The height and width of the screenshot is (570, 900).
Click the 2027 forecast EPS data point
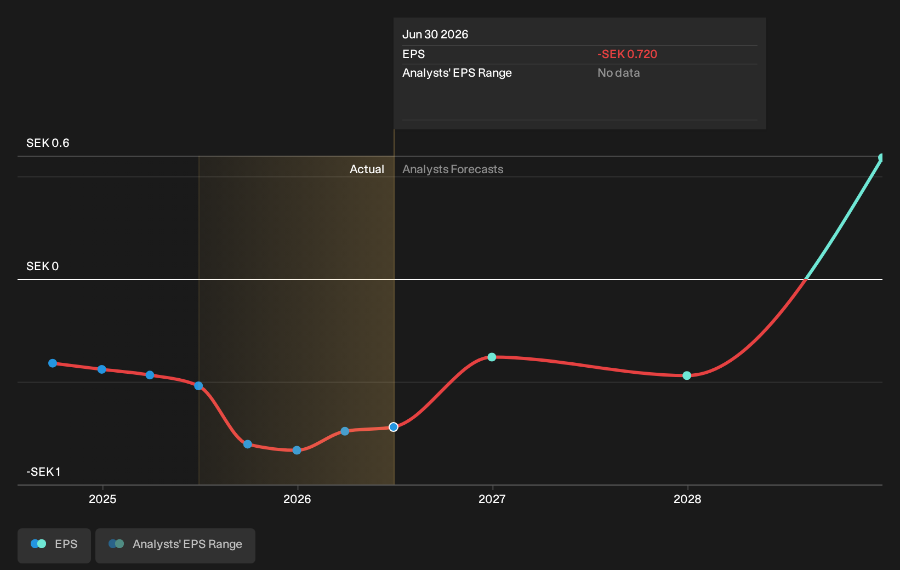(x=492, y=357)
